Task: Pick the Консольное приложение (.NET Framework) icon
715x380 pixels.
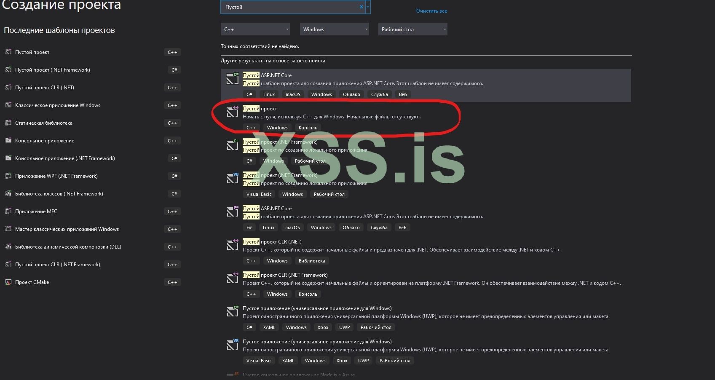Action: click(8, 158)
